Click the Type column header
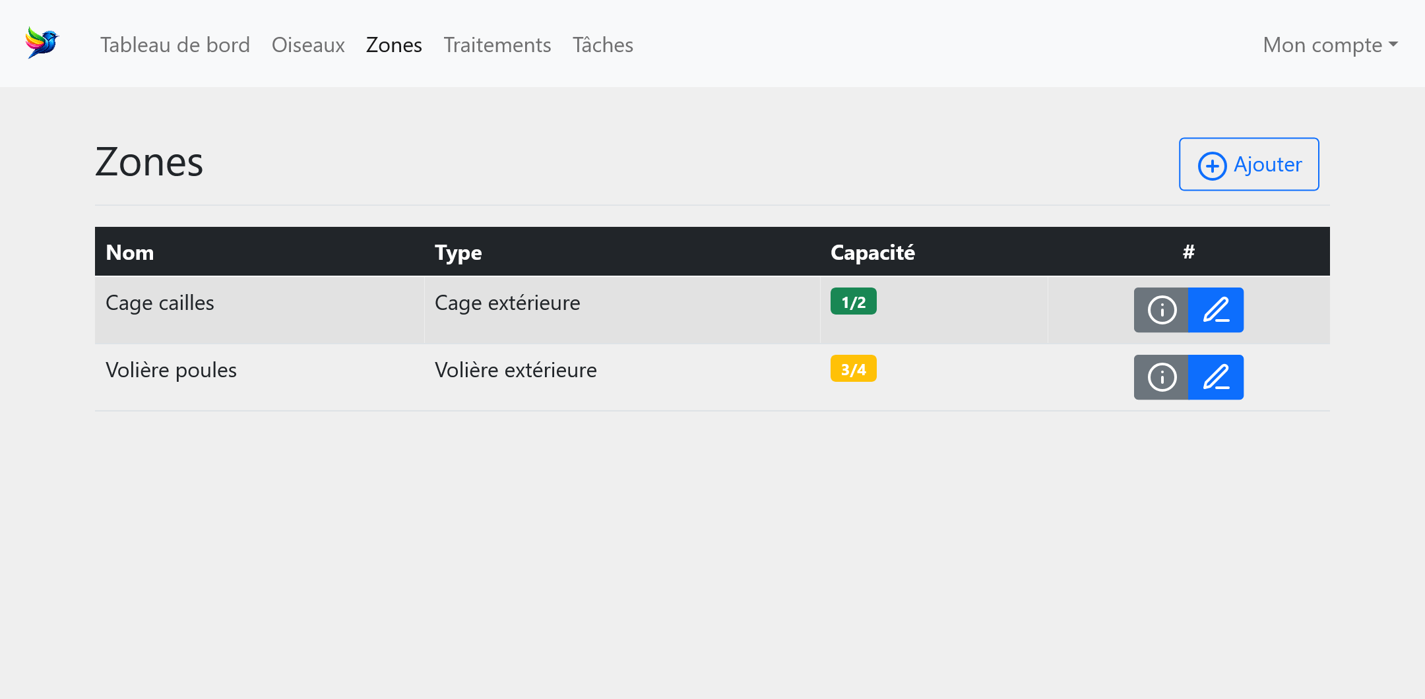The width and height of the screenshot is (1425, 699). point(458,253)
